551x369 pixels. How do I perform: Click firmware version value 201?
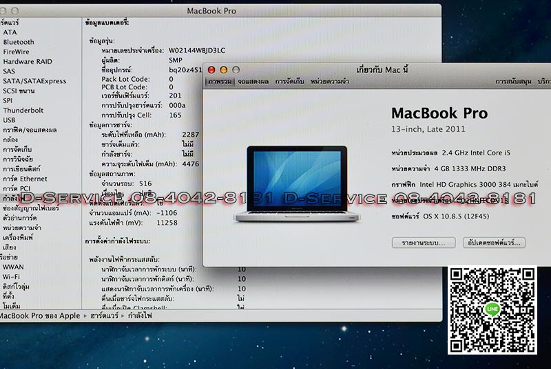tap(175, 96)
